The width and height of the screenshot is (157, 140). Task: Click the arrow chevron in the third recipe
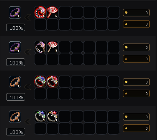coord(28,87)
